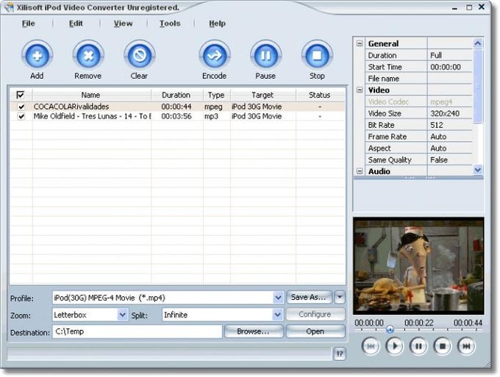Image resolution: width=500 pixels, height=377 pixels.
Task: Click the Stop encoding icon
Action: coord(317,56)
